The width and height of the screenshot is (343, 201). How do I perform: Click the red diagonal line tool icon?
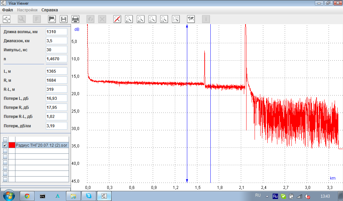[117, 19]
